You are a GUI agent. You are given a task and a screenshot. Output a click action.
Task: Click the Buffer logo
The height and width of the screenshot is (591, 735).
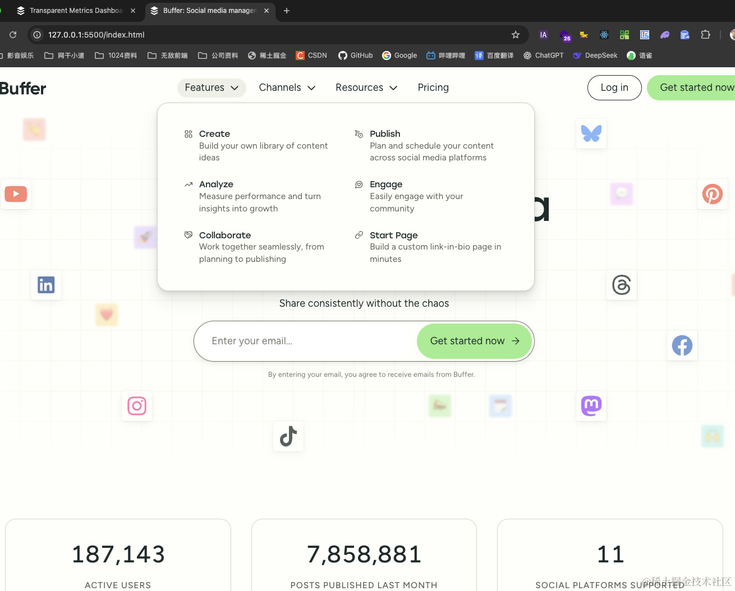tap(23, 89)
